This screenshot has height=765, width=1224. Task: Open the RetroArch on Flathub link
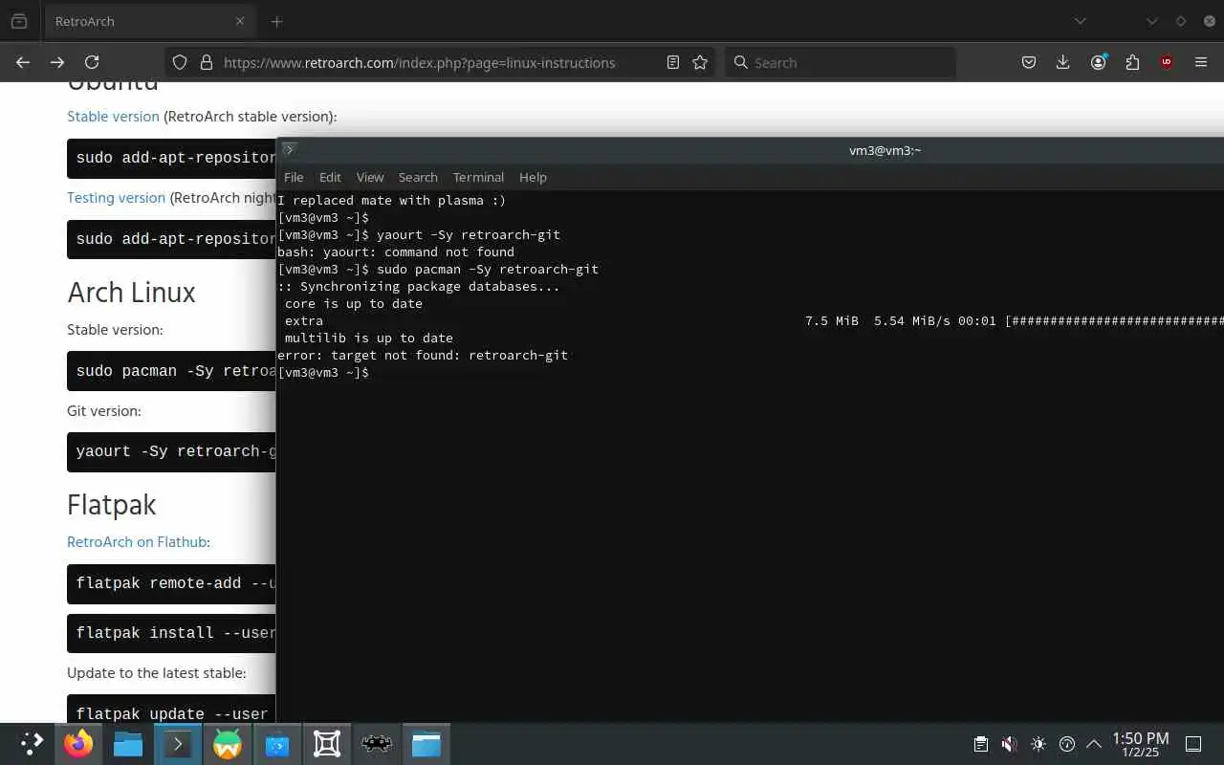[137, 541]
